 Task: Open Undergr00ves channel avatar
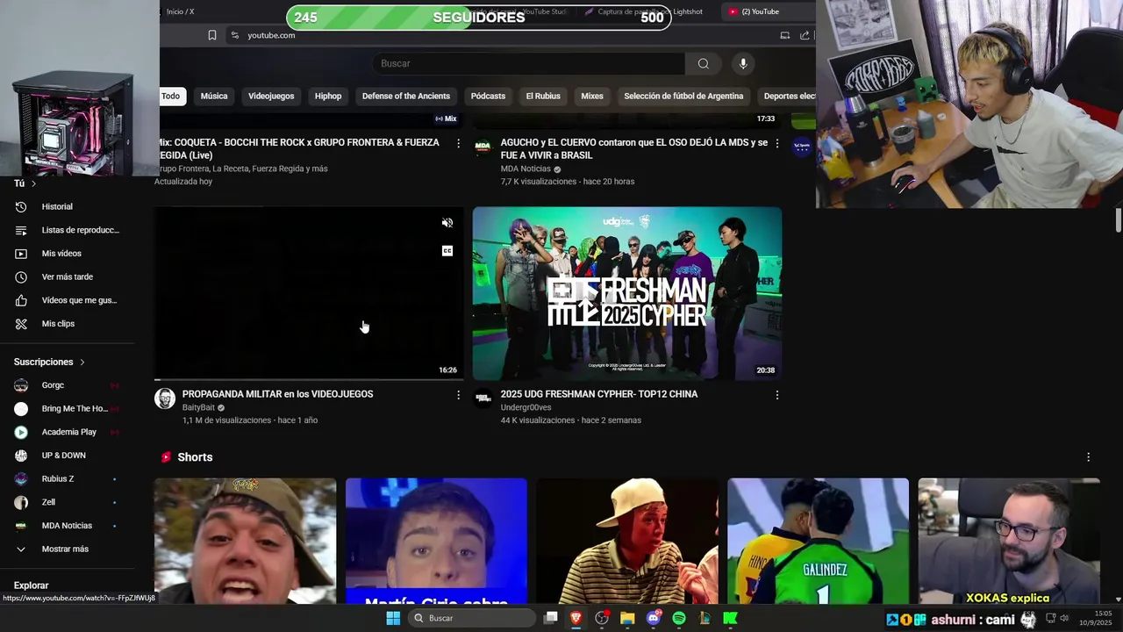point(483,399)
